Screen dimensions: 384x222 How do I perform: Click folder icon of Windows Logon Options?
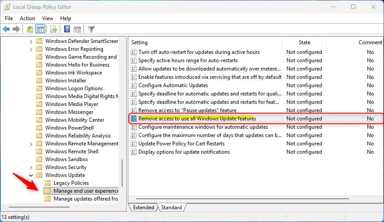pos(39,88)
